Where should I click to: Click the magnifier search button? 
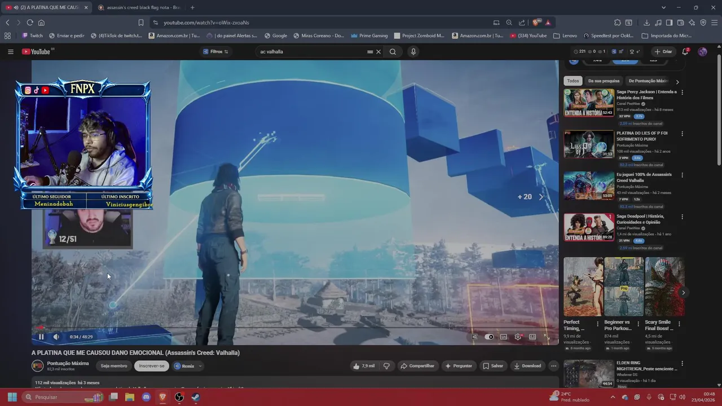(393, 51)
